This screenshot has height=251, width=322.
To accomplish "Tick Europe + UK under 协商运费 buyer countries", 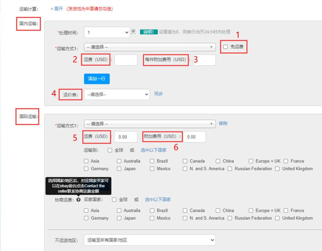I will [x=251, y=210].
